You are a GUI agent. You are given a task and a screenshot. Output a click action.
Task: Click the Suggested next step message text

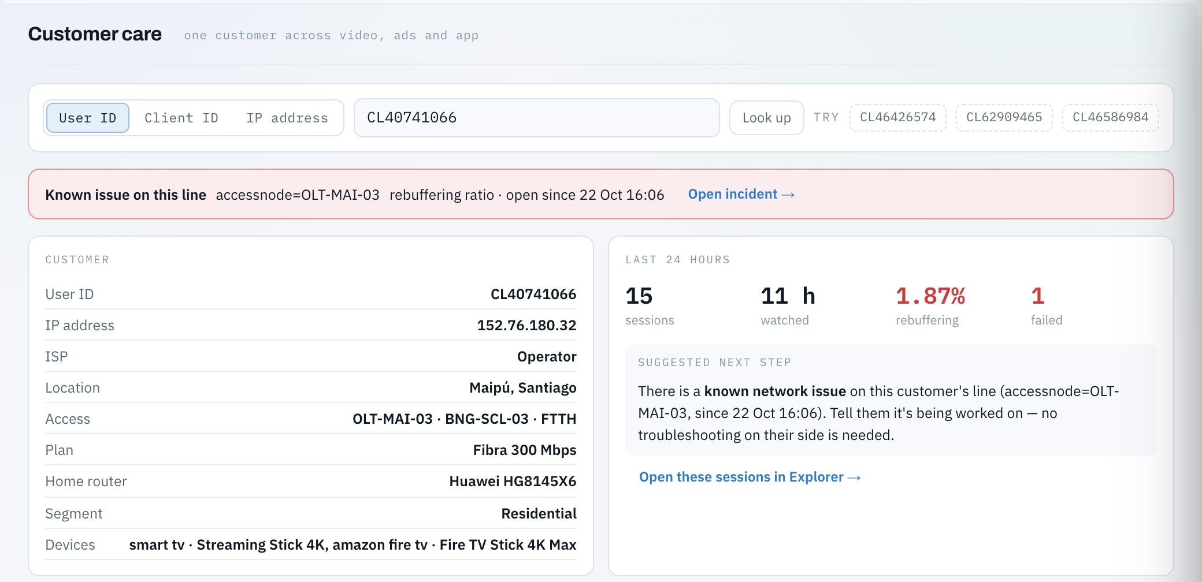[x=878, y=413]
